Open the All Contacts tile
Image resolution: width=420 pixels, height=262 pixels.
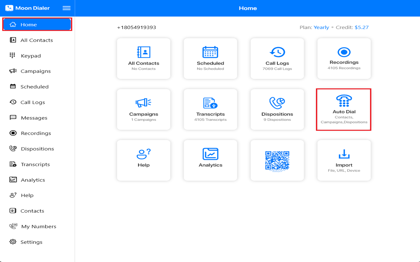point(143,59)
